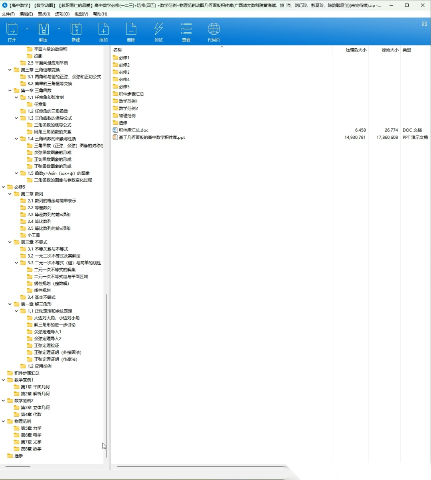Image resolution: width=431 pixels, height=480 pixels.
Task: Open the 文件(F) menu
Action: tap(8, 14)
